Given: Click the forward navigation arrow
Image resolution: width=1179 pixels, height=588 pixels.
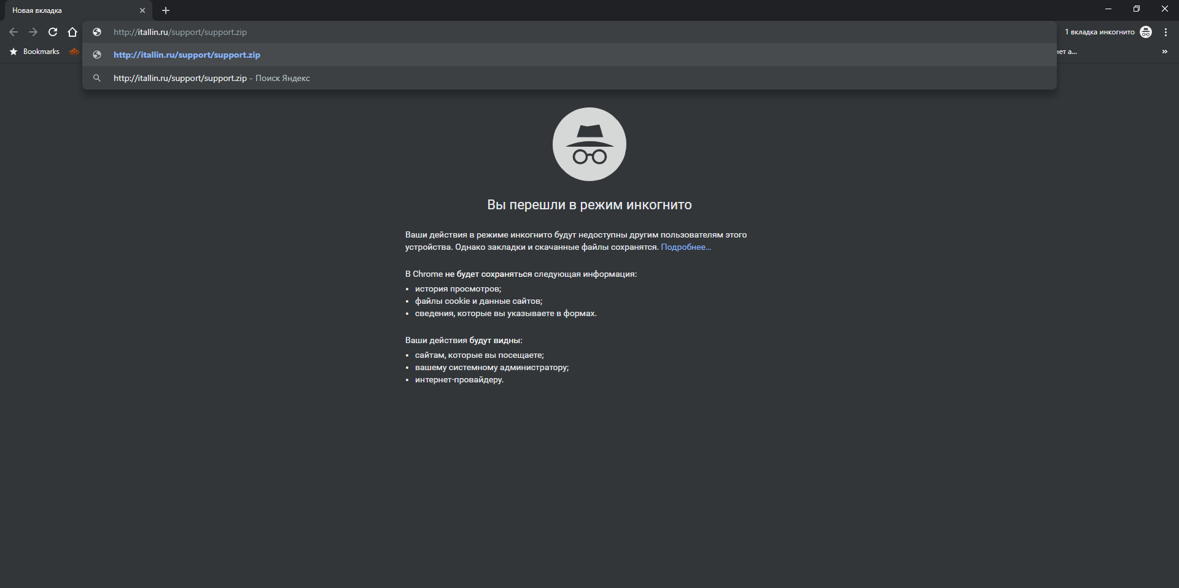Looking at the screenshot, I should tap(33, 32).
